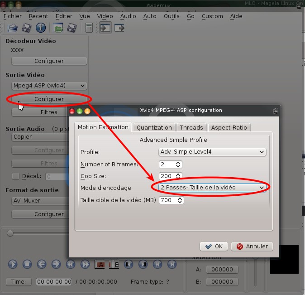
Task: Jump to next keyframe double-arrow
Action: 85,264
